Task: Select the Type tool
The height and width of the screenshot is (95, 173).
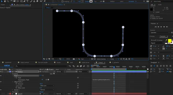Action: (x=27, y=1)
